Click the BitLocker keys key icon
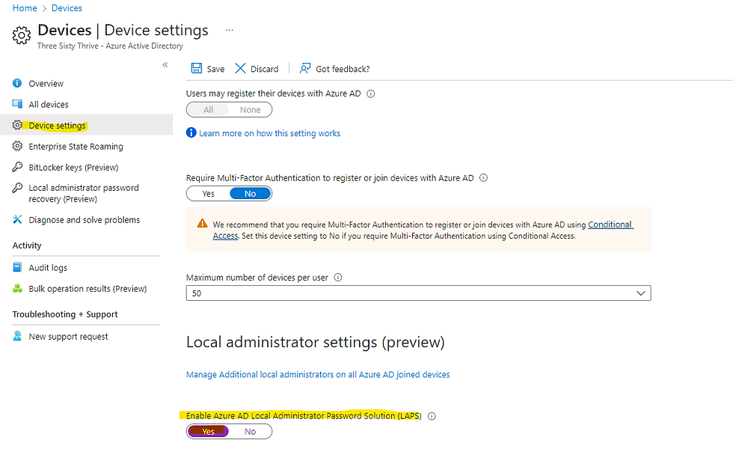Viewport: 733px width, 464px height. pyautogui.click(x=17, y=166)
